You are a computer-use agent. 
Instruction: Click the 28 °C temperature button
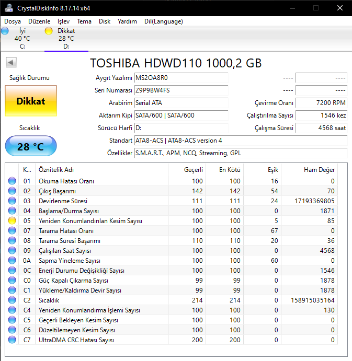[31, 146]
